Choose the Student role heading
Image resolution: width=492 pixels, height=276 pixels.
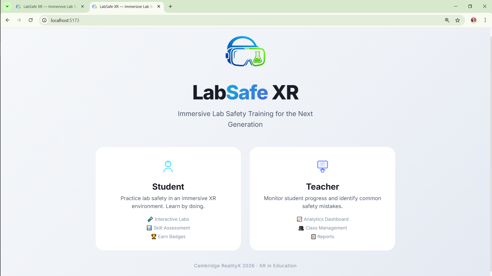168,187
